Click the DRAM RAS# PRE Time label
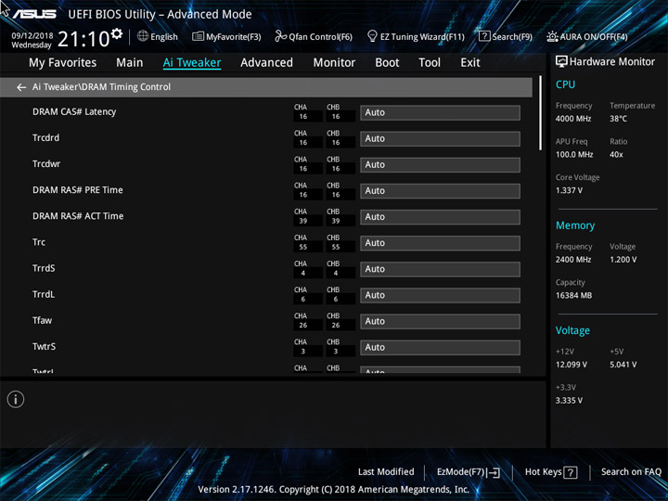 click(x=78, y=190)
